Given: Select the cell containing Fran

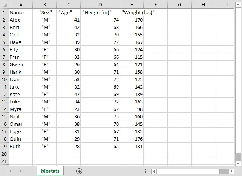Looking at the screenshot, I should [x=21, y=57].
